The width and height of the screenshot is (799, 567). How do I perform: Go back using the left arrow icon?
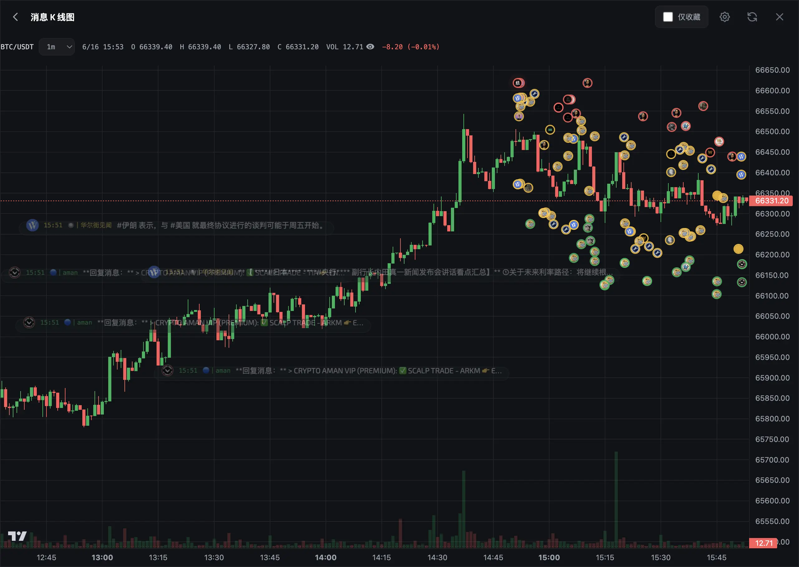pyautogui.click(x=15, y=17)
